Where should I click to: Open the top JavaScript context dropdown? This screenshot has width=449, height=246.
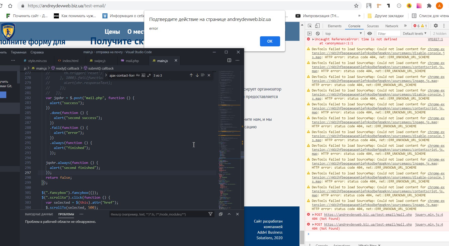343,34
